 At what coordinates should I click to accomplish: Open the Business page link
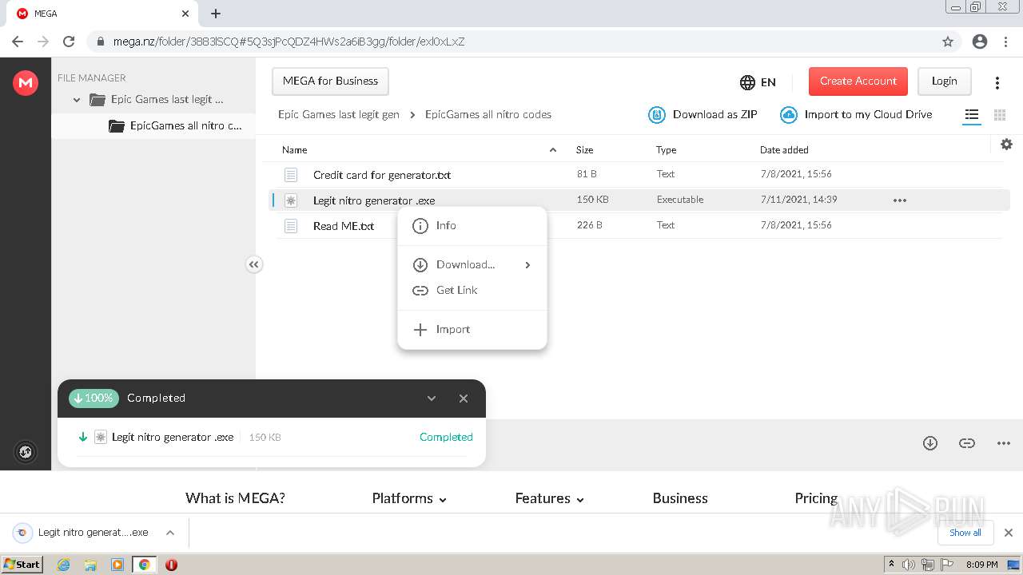point(680,498)
